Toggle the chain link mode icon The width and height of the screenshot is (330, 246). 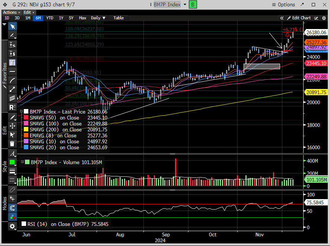tap(12, 190)
